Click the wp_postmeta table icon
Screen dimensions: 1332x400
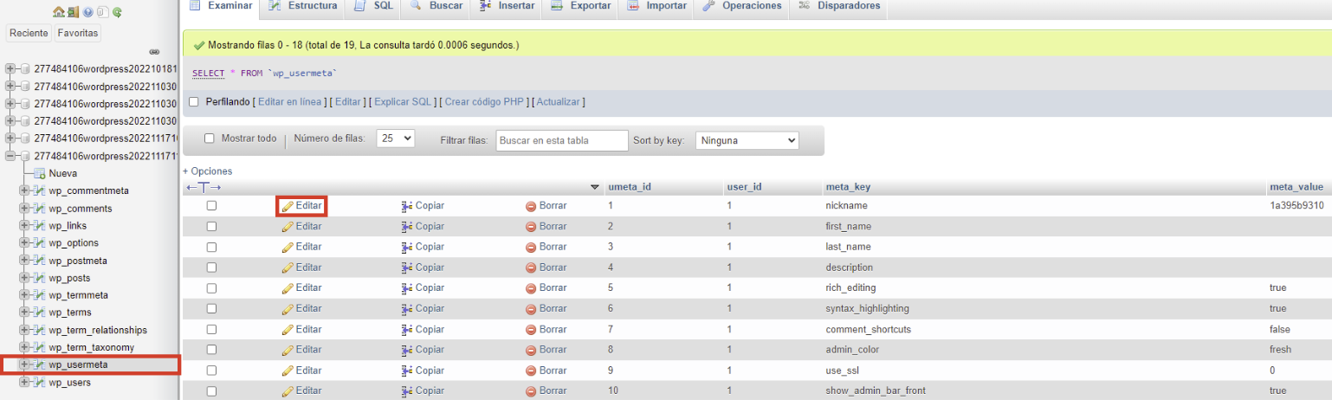tap(39, 261)
